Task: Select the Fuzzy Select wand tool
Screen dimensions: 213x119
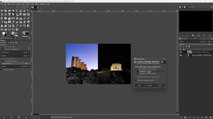Action: 28,11
